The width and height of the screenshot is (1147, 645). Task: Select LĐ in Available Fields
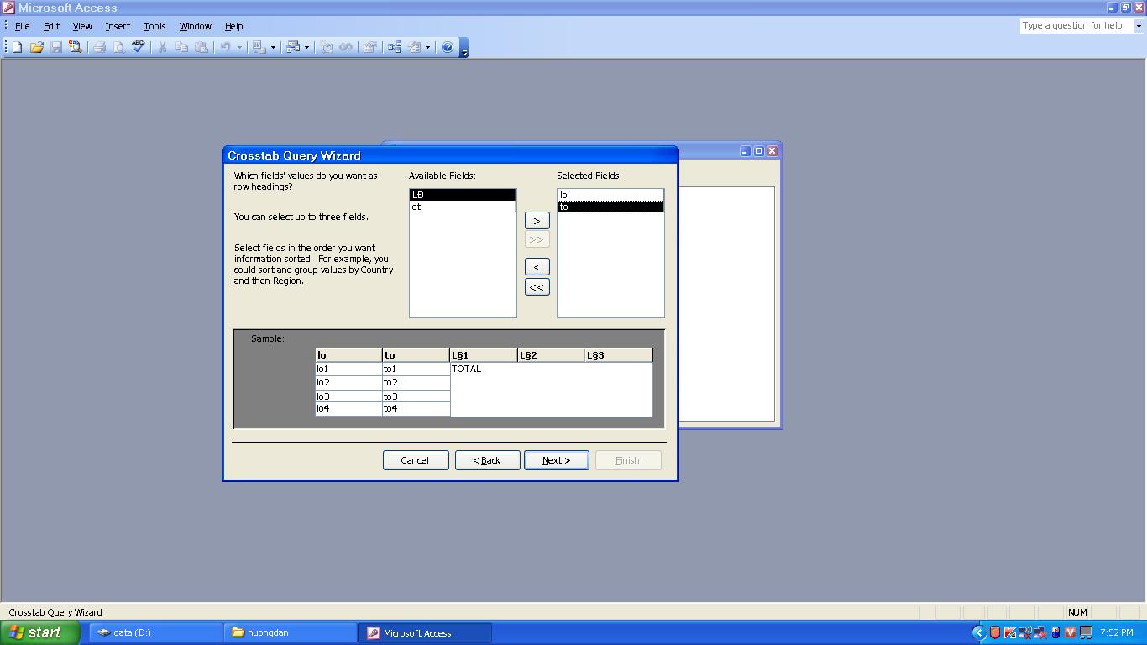(463, 195)
